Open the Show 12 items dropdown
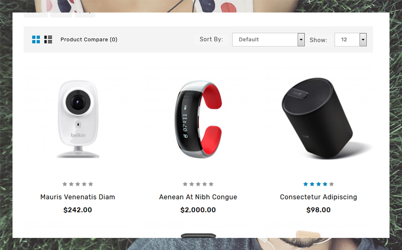This screenshot has height=250, width=402. (x=350, y=40)
